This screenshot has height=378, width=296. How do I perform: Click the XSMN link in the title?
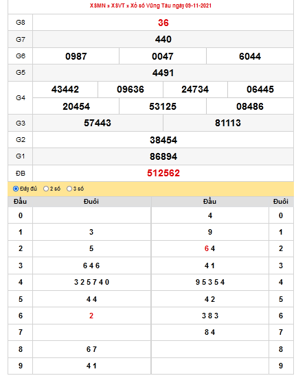98,5
